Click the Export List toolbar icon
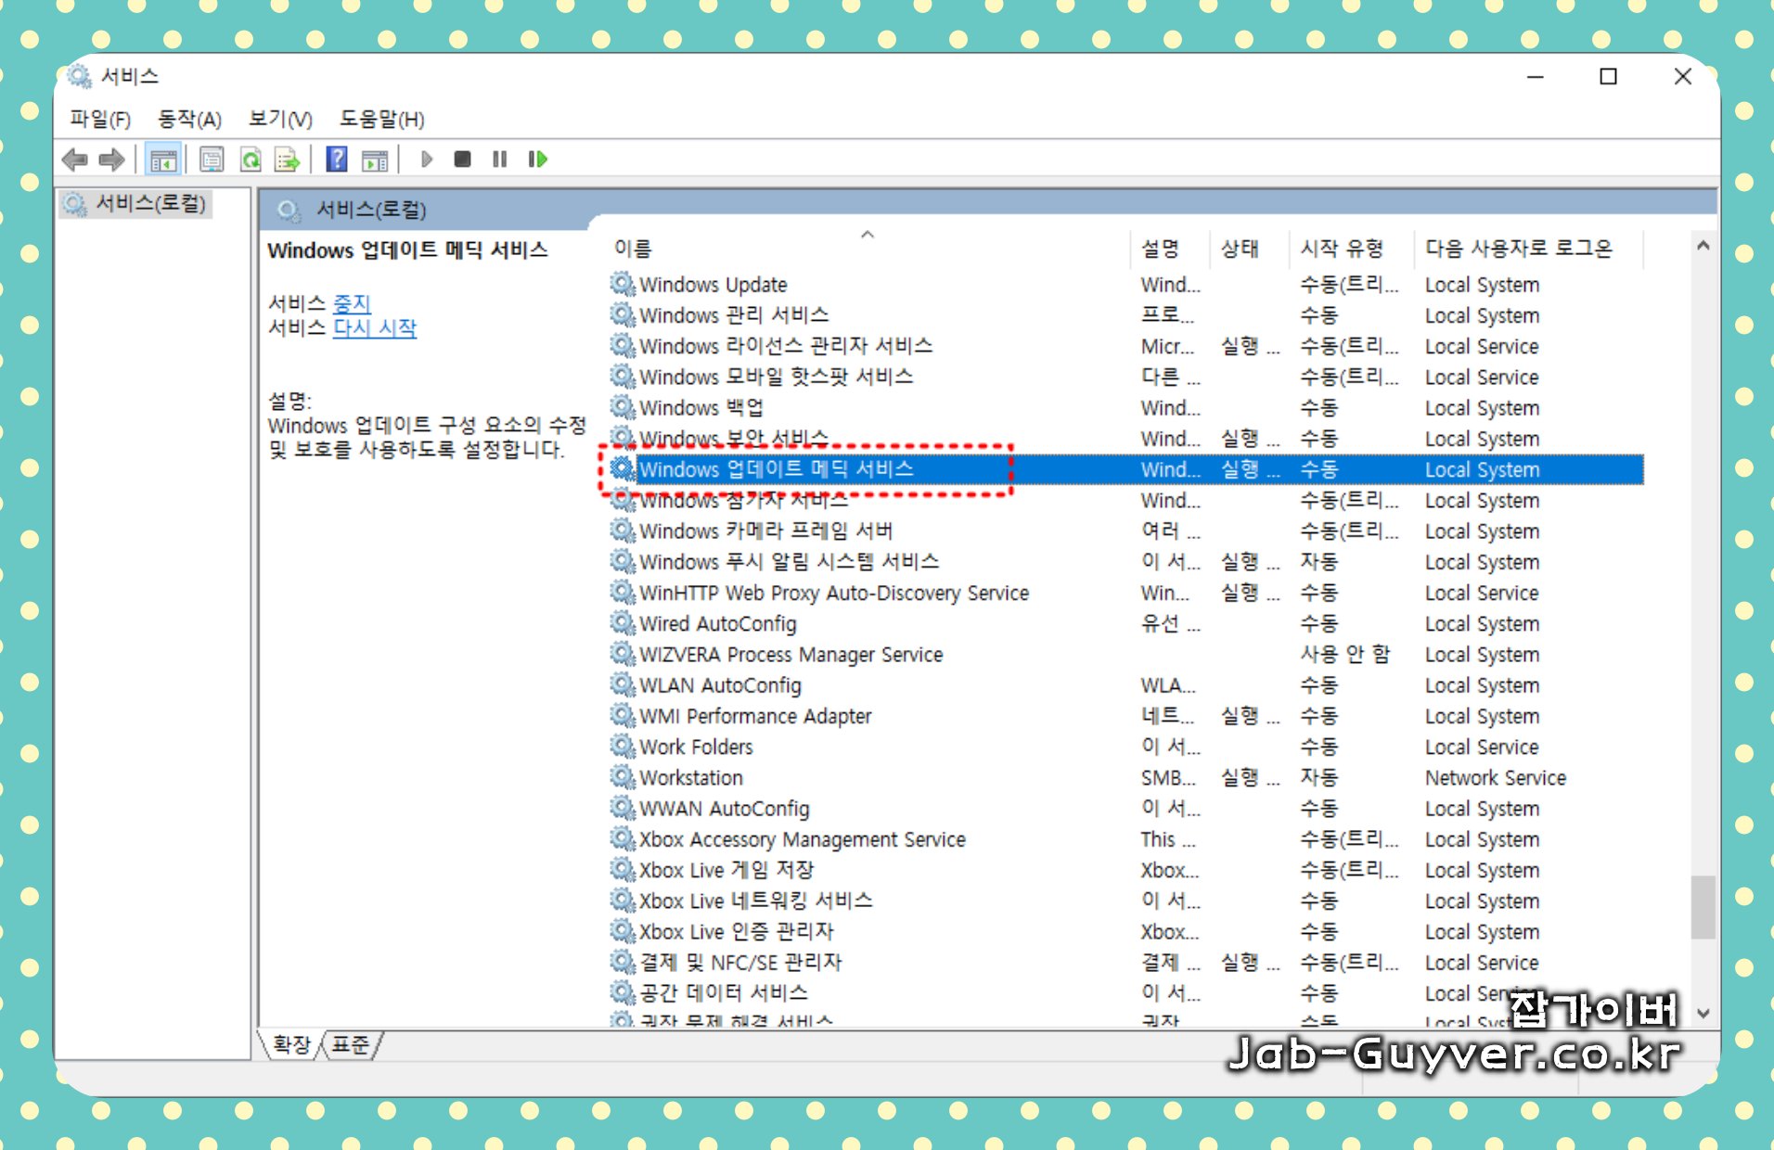The height and width of the screenshot is (1150, 1774). point(287,160)
